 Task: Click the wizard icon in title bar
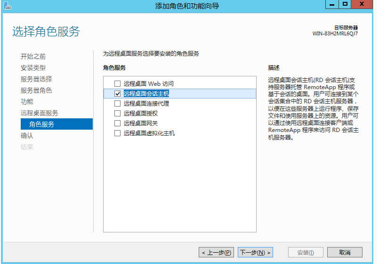tap(7, 6)
